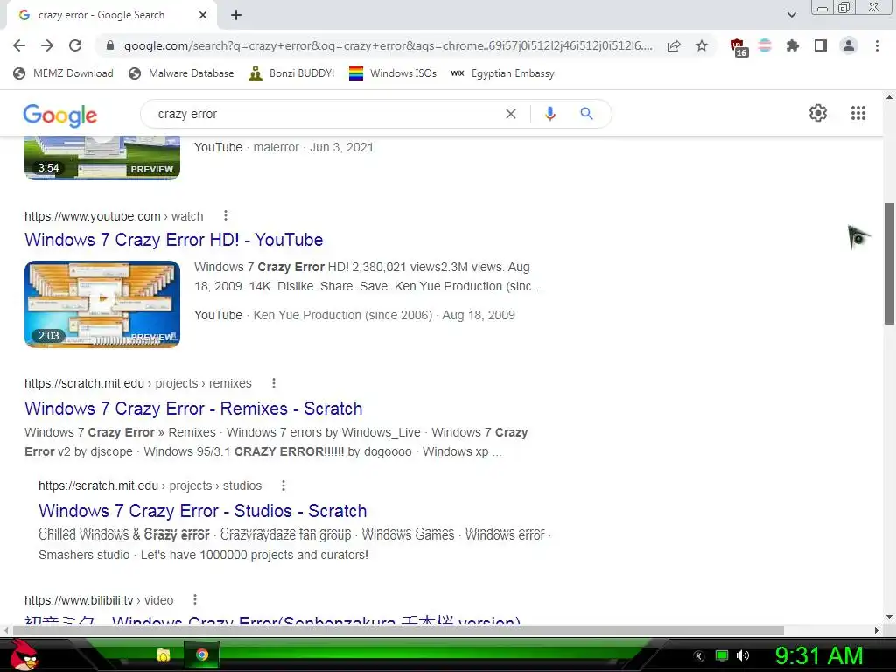This screenshot has height=672, width=896.
Task: Click the address bar URL
Action: click(x=388, y=45)
